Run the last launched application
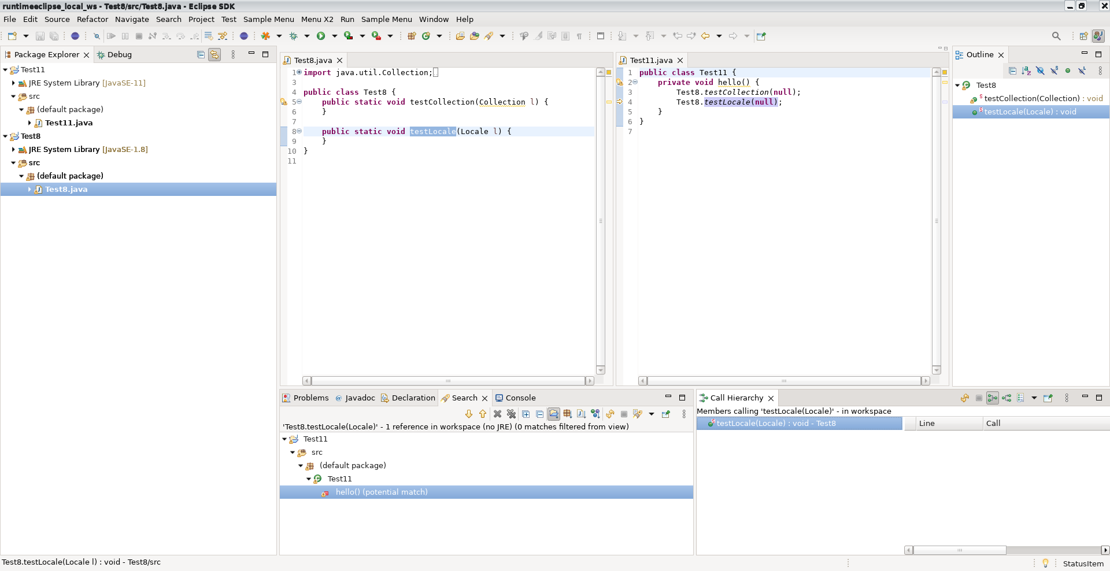Screen dimensions: 1110x571 point(321,36)
